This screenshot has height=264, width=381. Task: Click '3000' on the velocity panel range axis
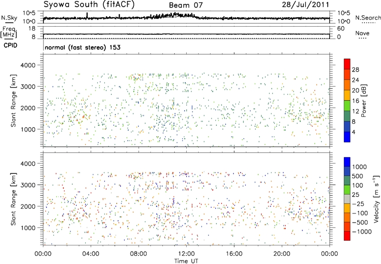pyautogui.click(x=28, y=185)
